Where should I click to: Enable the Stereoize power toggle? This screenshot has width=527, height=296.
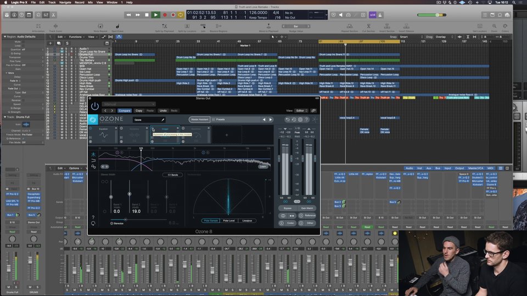[111, 223]
